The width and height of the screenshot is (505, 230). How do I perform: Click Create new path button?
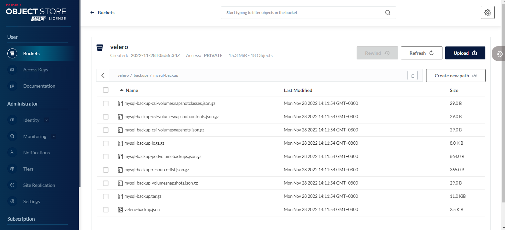(x=456, y=76)
